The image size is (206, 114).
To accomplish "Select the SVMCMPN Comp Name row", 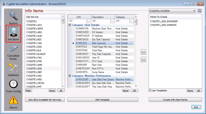I will [x=104, y=72].
